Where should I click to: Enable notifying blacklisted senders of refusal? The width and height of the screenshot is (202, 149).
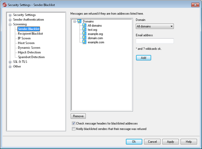click(x=74, y=129)
